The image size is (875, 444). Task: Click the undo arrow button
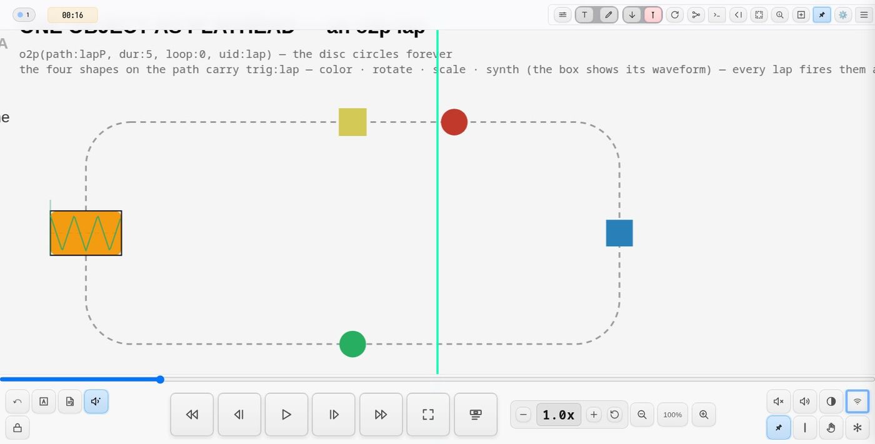click(17, 402)
